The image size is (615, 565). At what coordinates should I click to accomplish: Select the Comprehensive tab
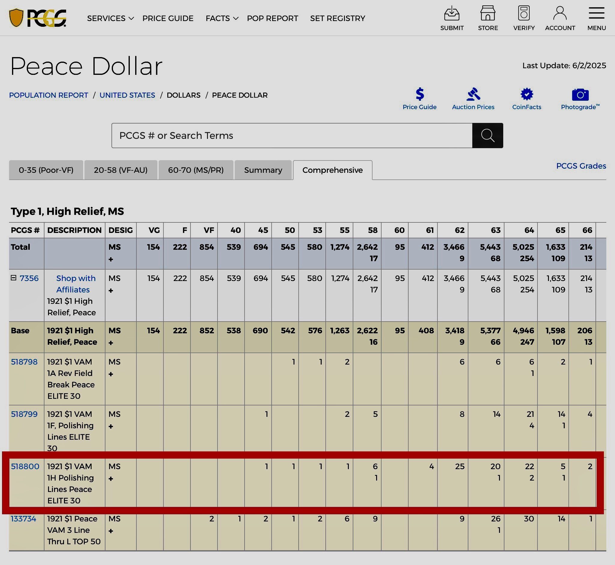tap(333, 170)
